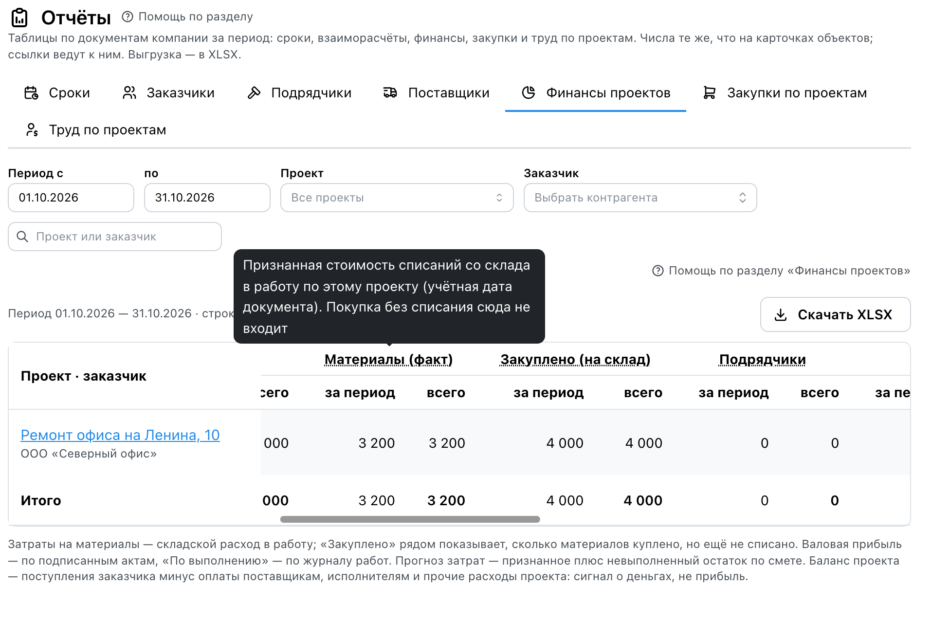Open the Сроки tab

pos(57,92)
